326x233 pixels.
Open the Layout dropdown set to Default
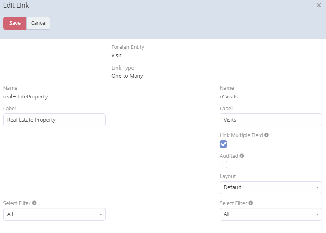[x=270, y=187]
